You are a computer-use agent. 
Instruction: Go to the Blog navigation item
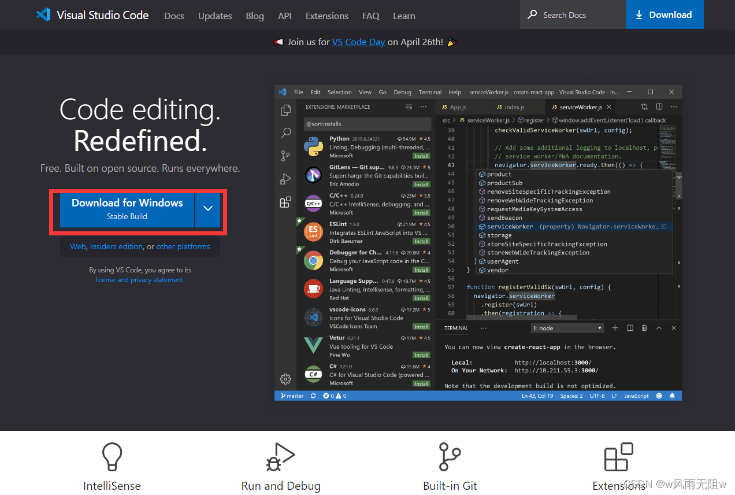click(255, 16)
